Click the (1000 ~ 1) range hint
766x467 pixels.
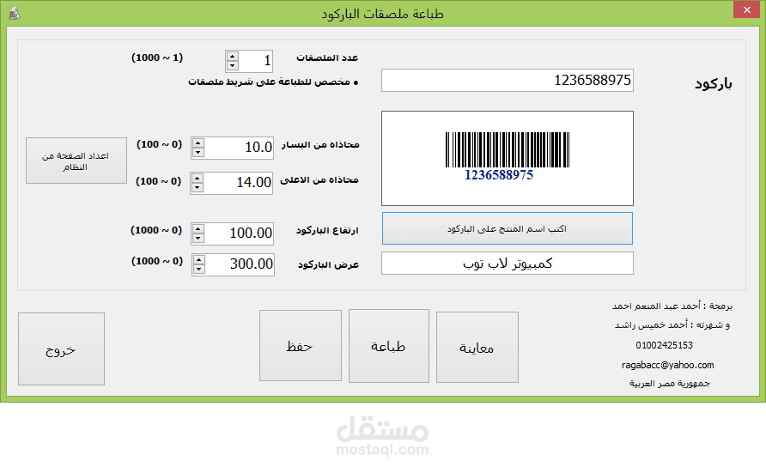(157, 58)
